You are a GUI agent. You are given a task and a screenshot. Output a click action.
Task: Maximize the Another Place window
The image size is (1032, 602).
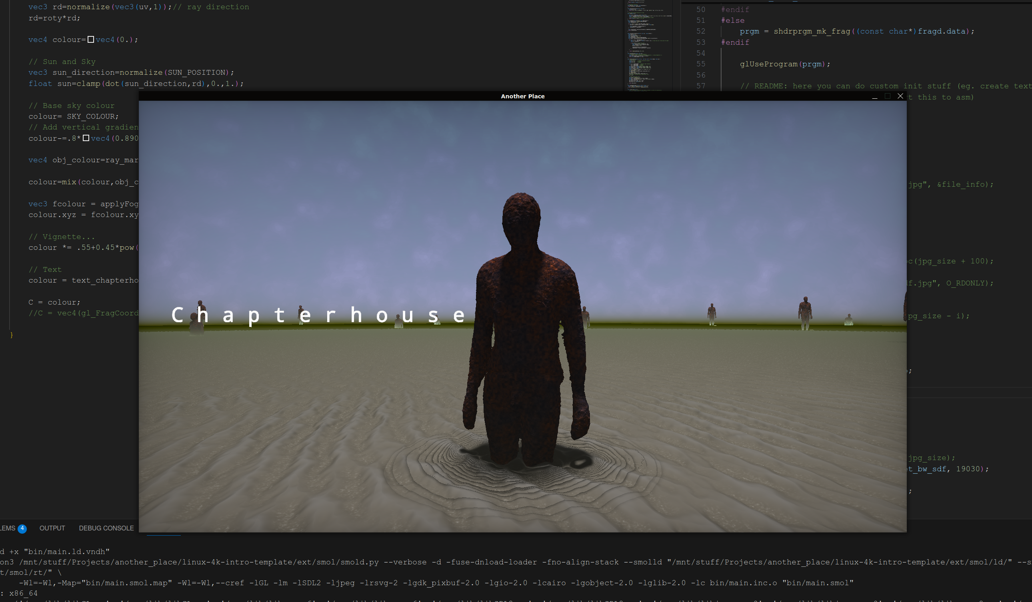(888, 96)
